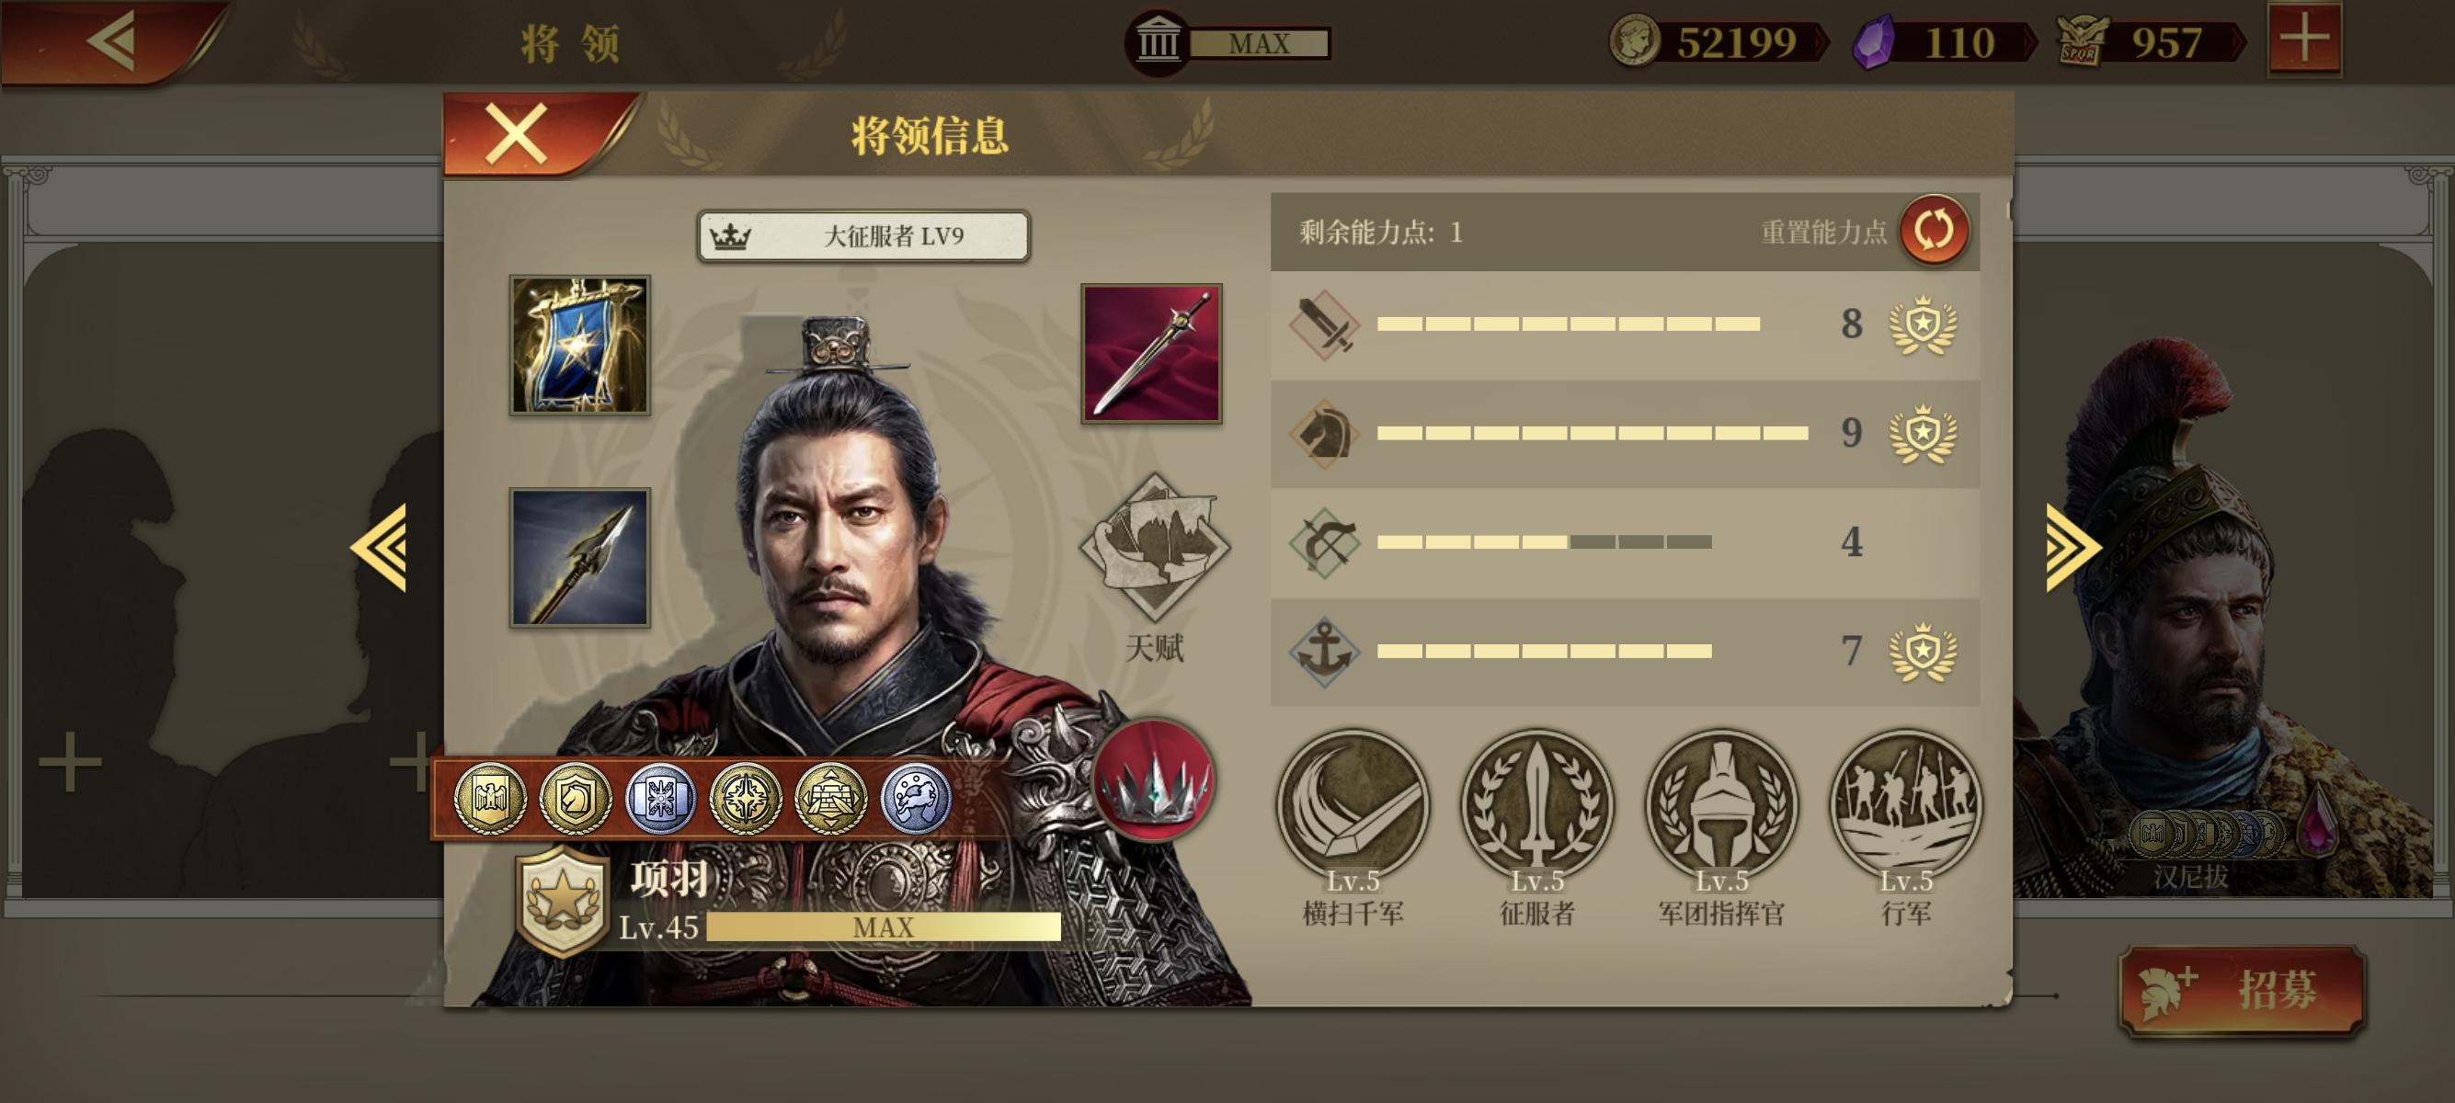Click the 招募 recruit button

pos(2243,992)
